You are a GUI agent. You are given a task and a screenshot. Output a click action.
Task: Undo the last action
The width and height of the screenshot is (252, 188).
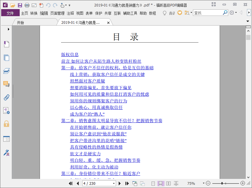48,5
